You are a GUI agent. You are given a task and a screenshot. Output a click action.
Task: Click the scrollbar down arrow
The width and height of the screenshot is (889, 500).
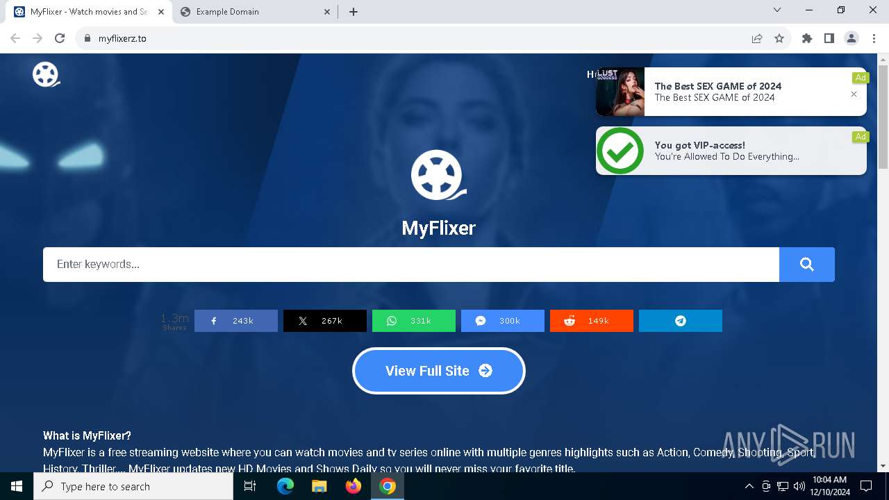tap(883, 466)
